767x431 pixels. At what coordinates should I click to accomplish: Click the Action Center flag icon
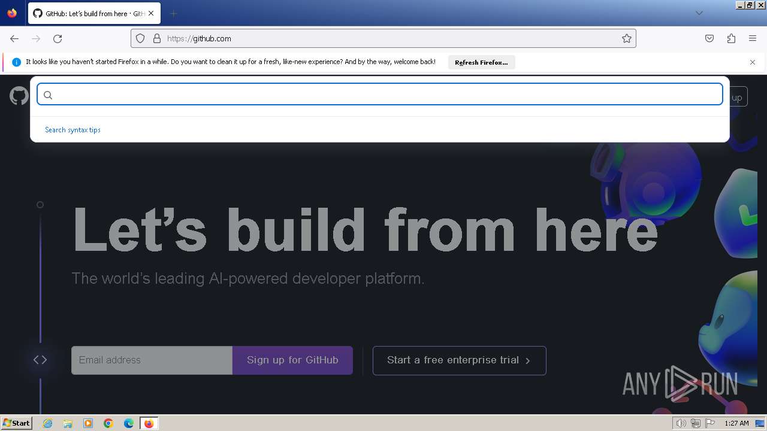(x=710, y=423)
